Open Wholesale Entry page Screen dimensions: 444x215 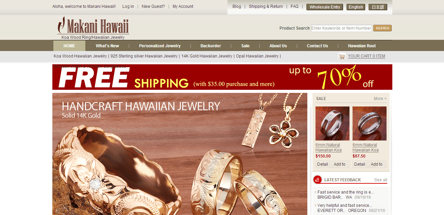[x=325, y=7]
